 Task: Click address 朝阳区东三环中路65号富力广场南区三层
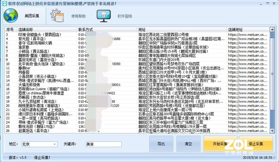point(171,122)
